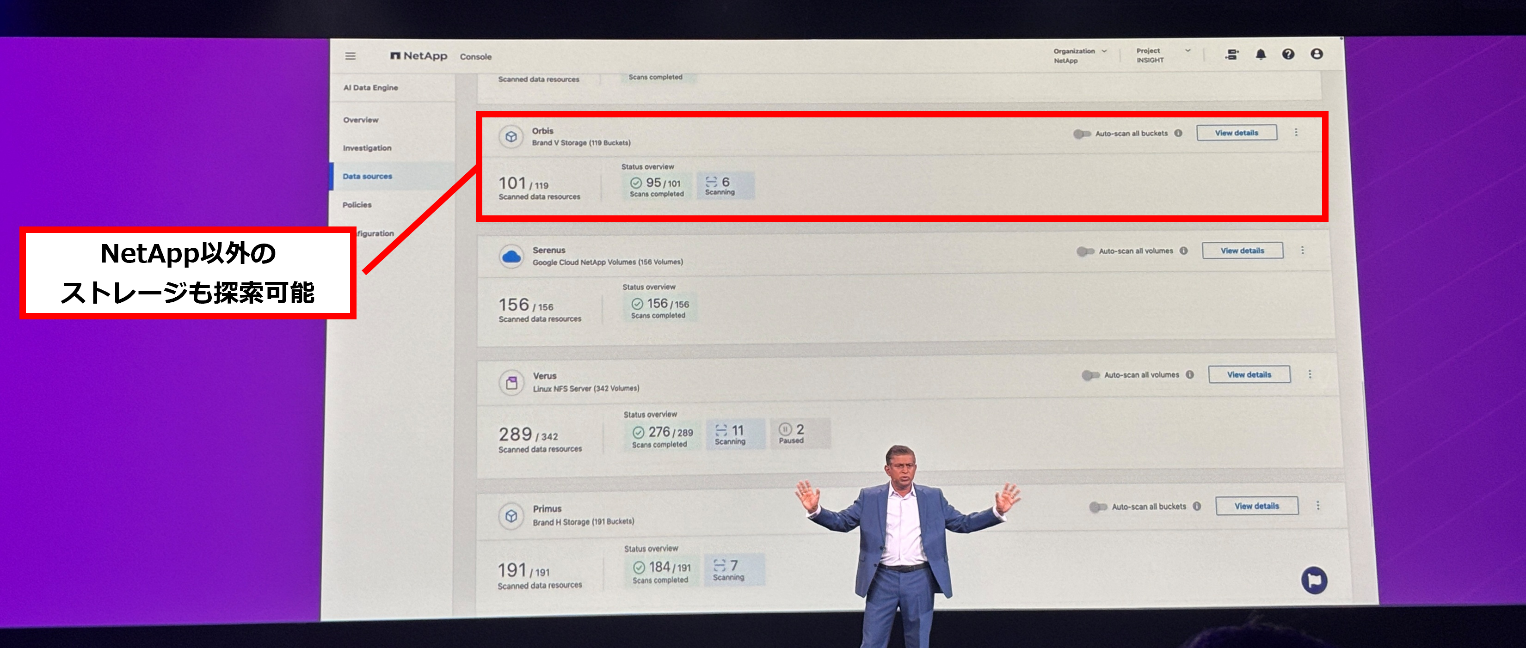The width and height of the screenshot is (1526, 648).
Task: Open the Primus three-dot options menu
Action: [1318, 505]
